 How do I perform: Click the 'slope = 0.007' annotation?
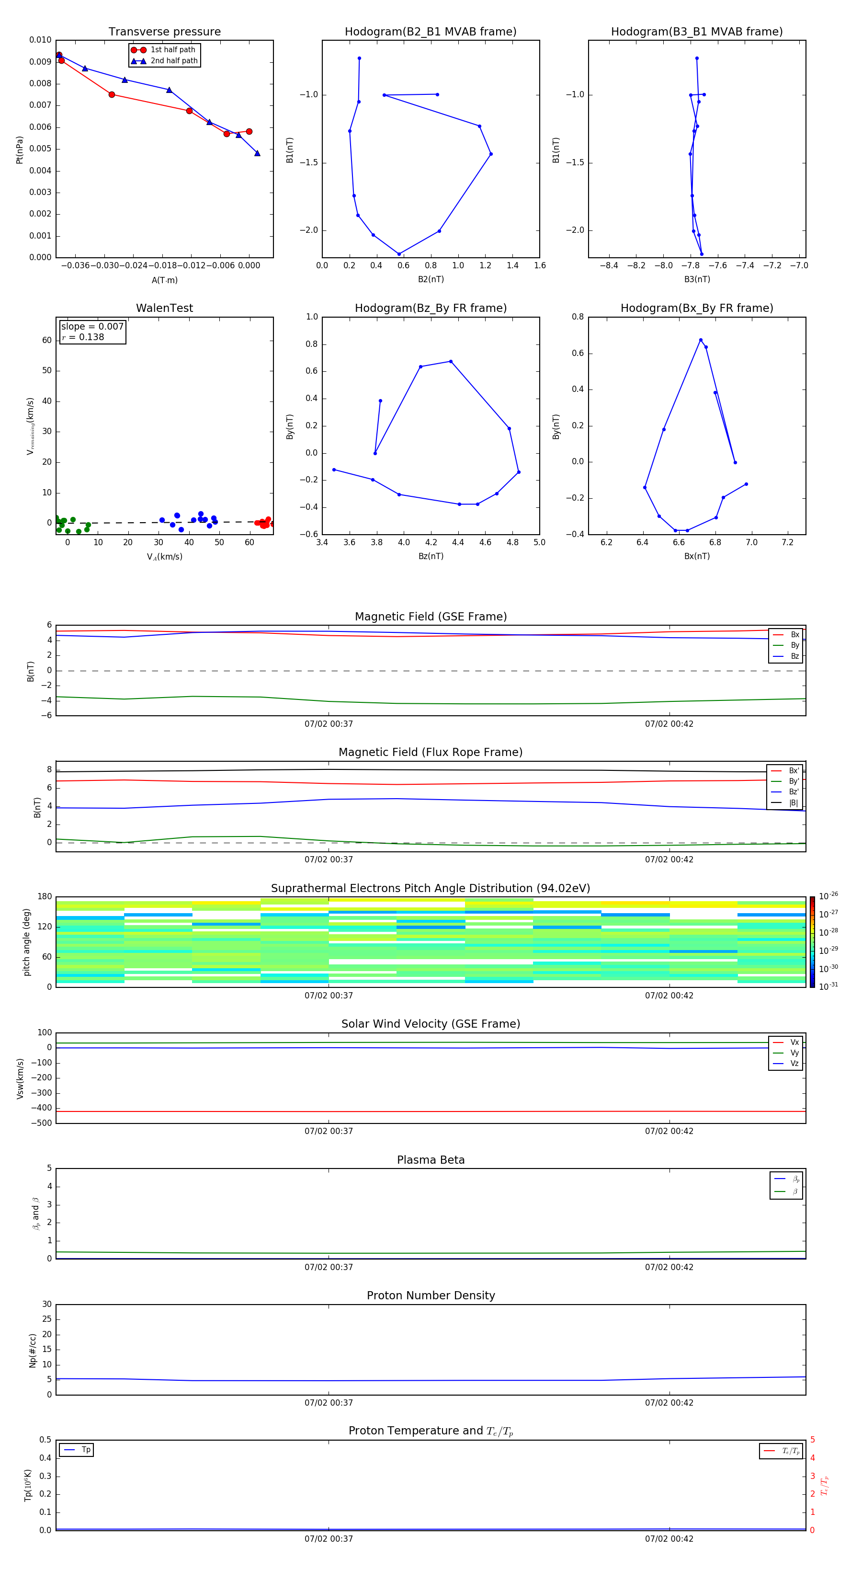[x=92, y=327]
